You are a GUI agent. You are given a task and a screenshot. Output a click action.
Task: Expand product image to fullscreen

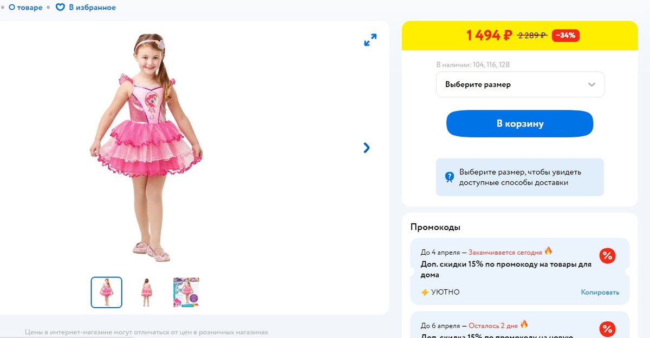click(x=370, y=40)
